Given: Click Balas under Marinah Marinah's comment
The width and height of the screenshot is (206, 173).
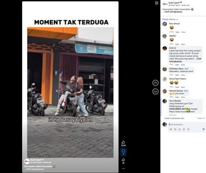Looking at the screenshot, I should pyautogui.click(x=183, y=97).
